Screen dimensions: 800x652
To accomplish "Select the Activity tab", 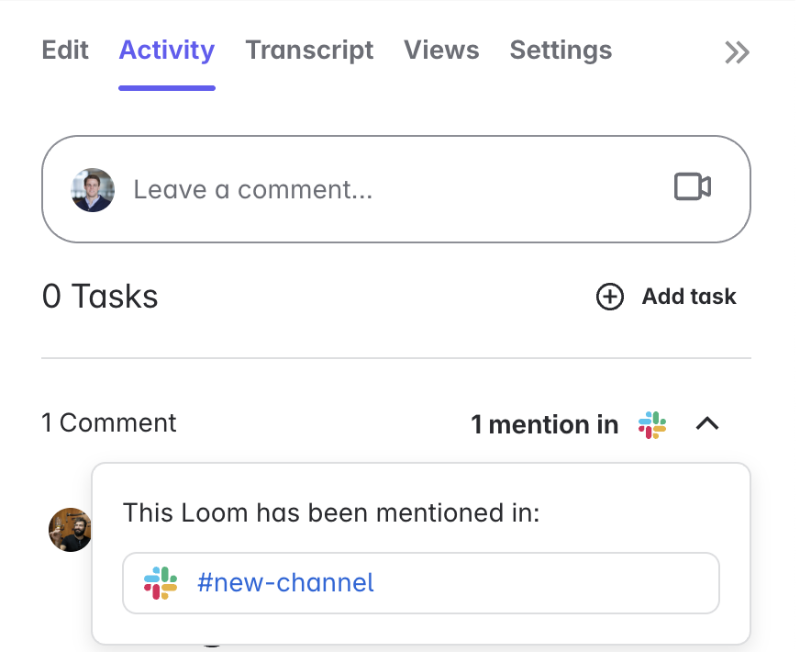I will (166, 50).
